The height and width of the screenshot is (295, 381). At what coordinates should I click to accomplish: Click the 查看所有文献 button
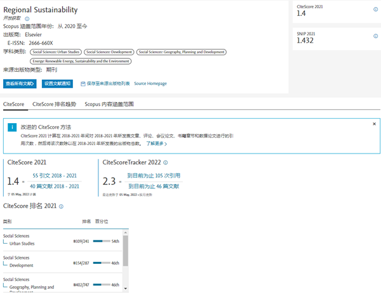pyautogui.click(x=20, y=84)
